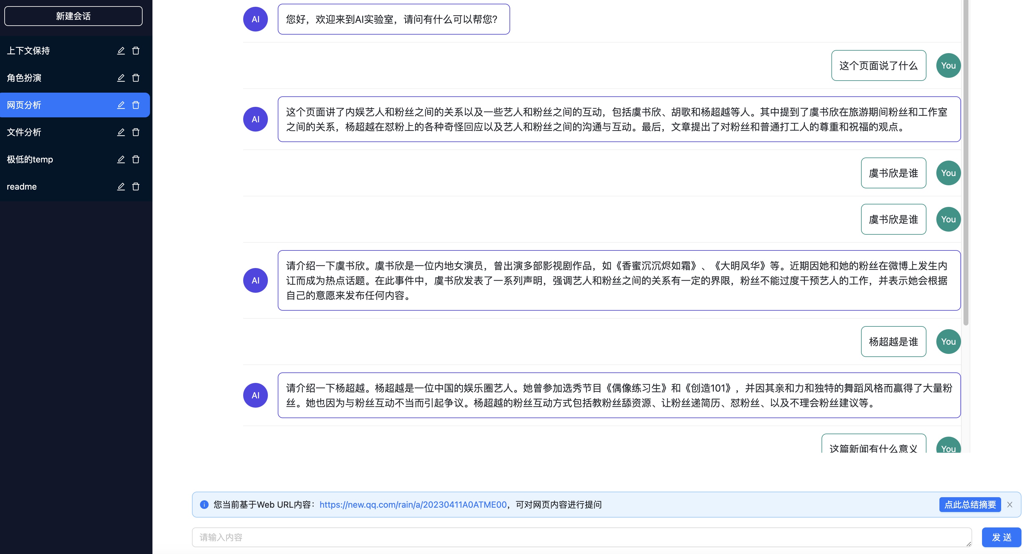Open the 文件分析 conversation
This screenshot has width=1032, height=554.
coord(24,132)
